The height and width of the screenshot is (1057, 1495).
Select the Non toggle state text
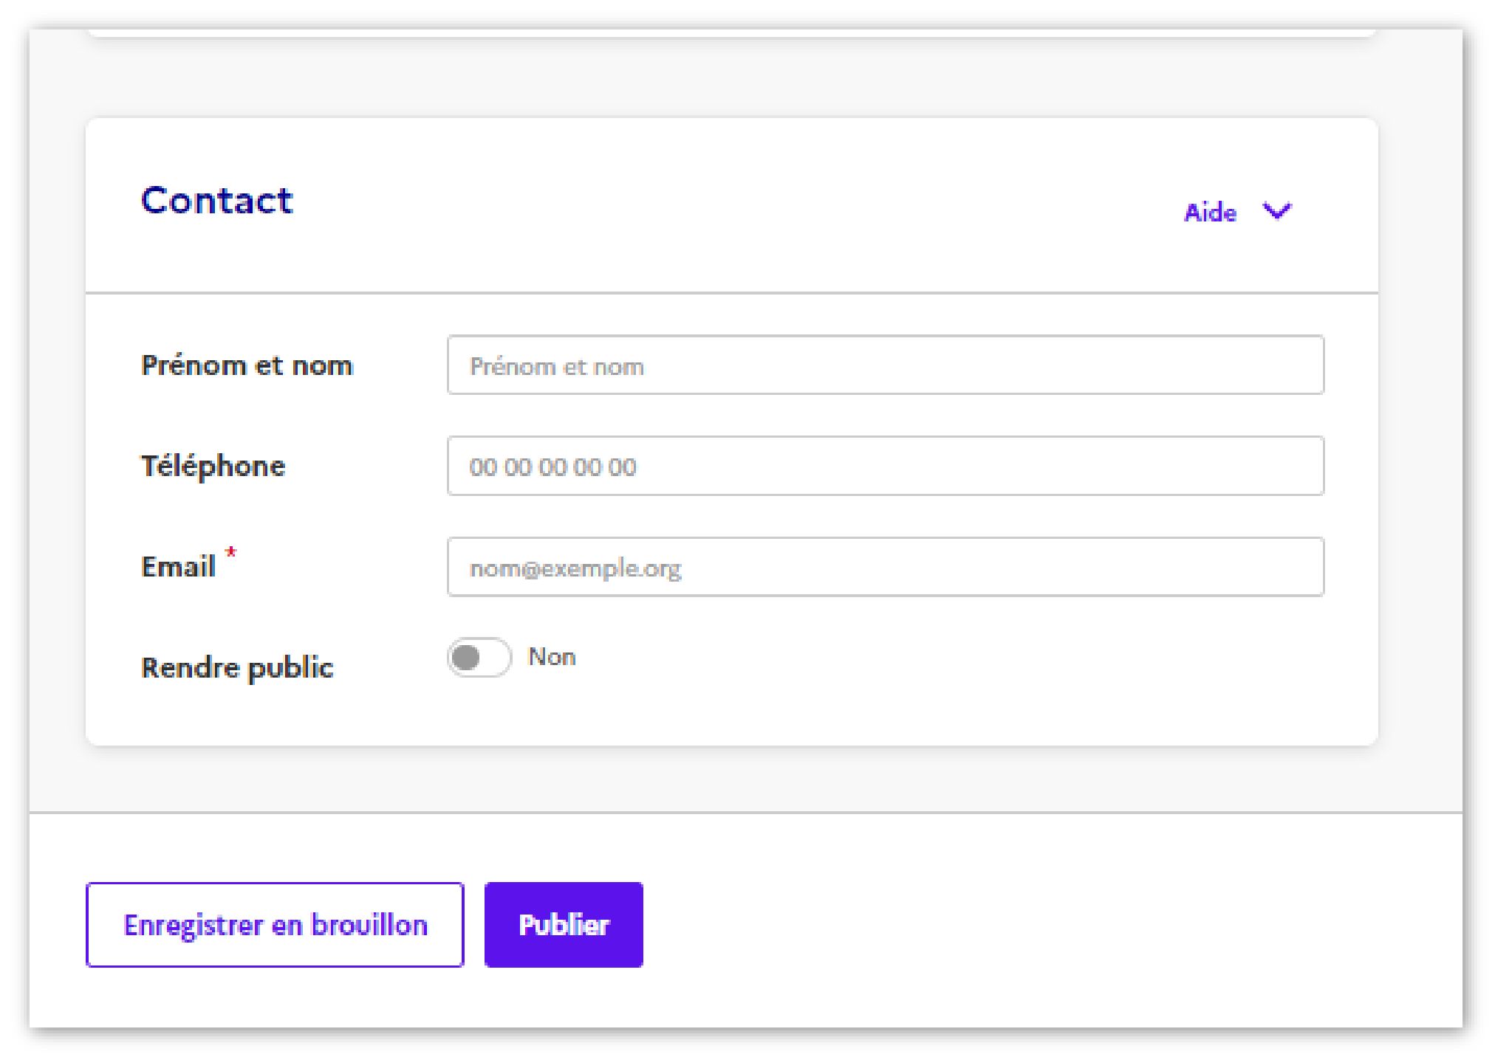pyautogui.click(x=552, y=657)
